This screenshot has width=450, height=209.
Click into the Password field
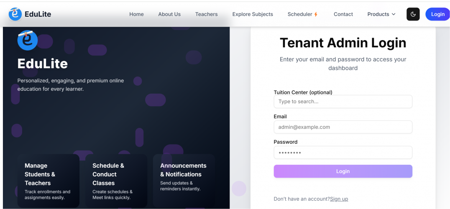(x=343, y=153)
